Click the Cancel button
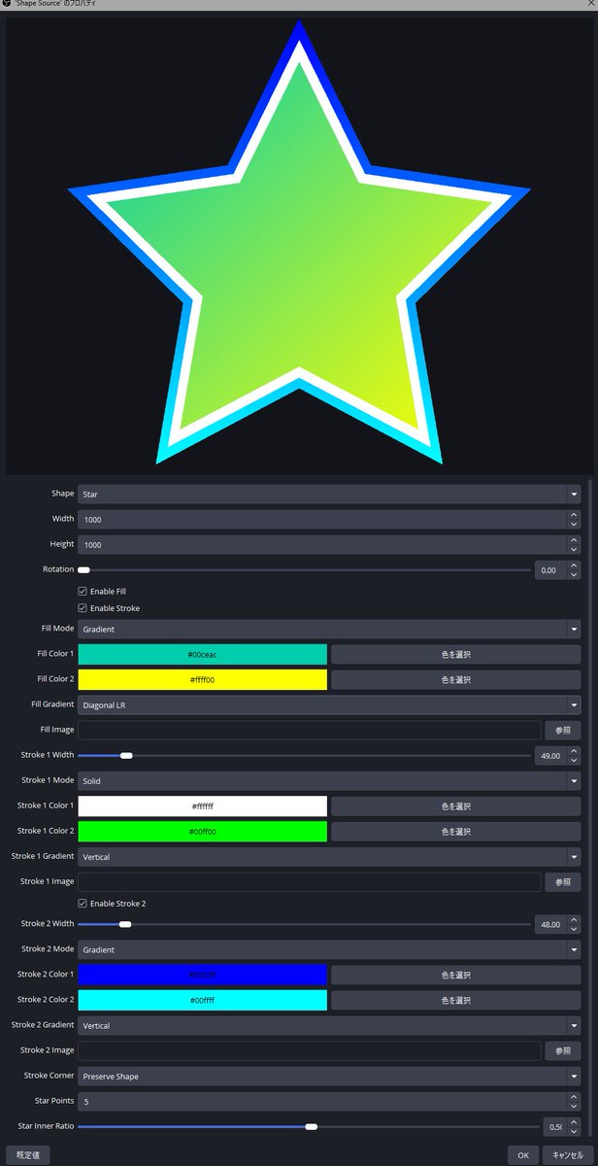 [568, 1155]
